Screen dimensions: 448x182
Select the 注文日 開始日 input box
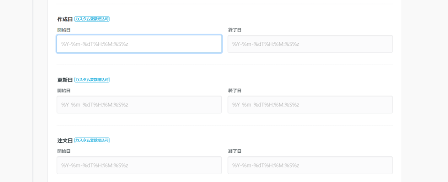pyautogui.click(x=139, y=165)
